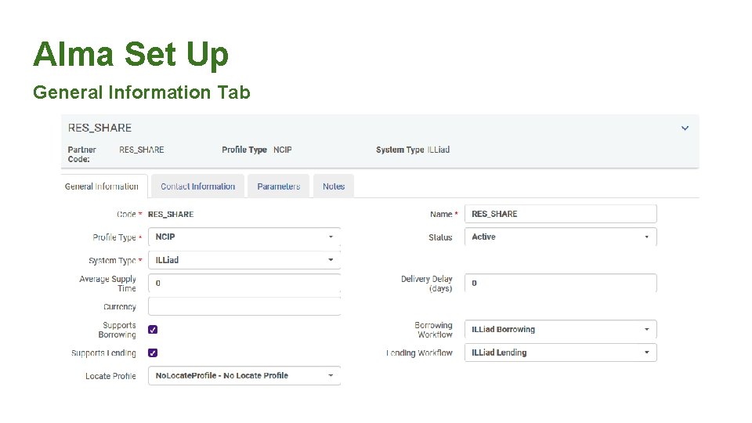Click the Name field containing RES_SHARE
The width and height of the screenshot is (752, 423).
click(x=560, y=214)
